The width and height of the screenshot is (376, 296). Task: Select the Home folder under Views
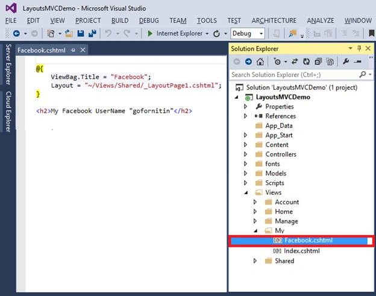coord(284,212)
